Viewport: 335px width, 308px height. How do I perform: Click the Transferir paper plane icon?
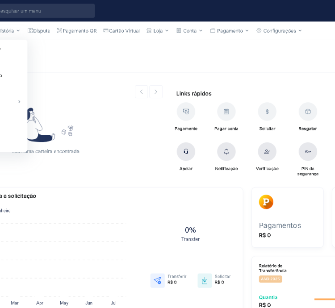157,280
